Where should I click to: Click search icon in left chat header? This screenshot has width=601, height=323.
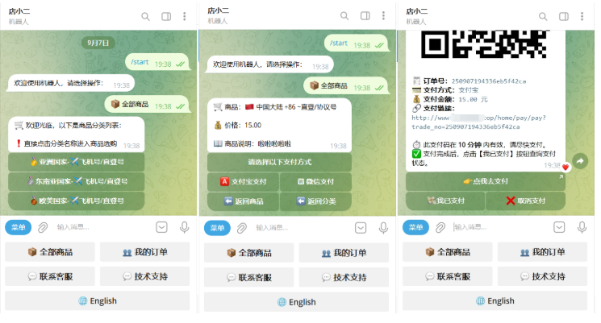(145, 16)
